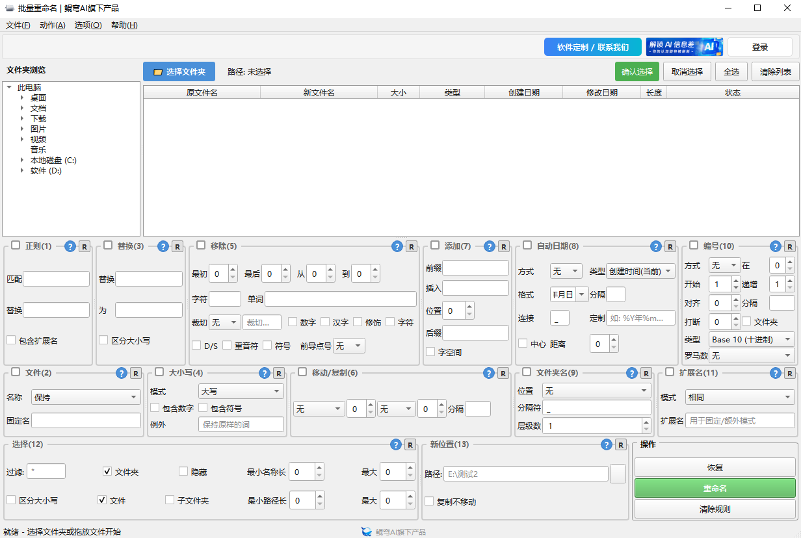Viewport: 801px width, 538px height.
Task: Click the help icon on 移动/复制 panel
Action: 490,373
